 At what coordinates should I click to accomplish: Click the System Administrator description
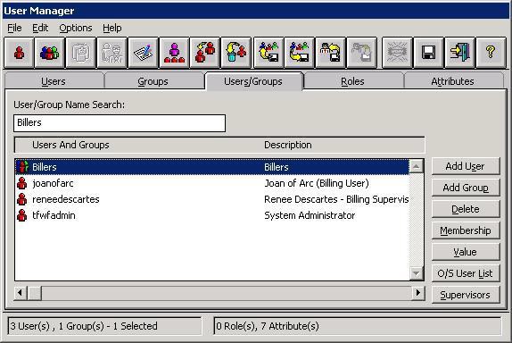pos(310,215)
